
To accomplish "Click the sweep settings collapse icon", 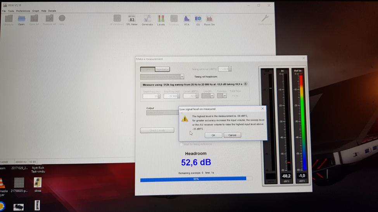I will tap(245, 84).
